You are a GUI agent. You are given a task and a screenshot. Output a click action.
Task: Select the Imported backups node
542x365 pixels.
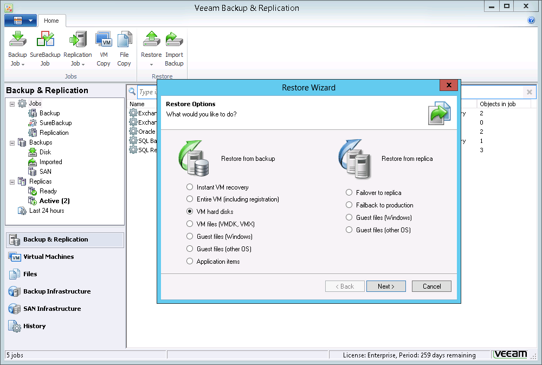51,162
